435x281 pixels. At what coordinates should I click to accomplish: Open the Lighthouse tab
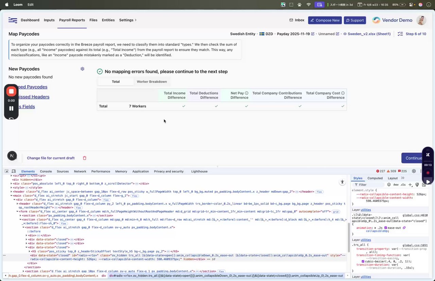199,171
